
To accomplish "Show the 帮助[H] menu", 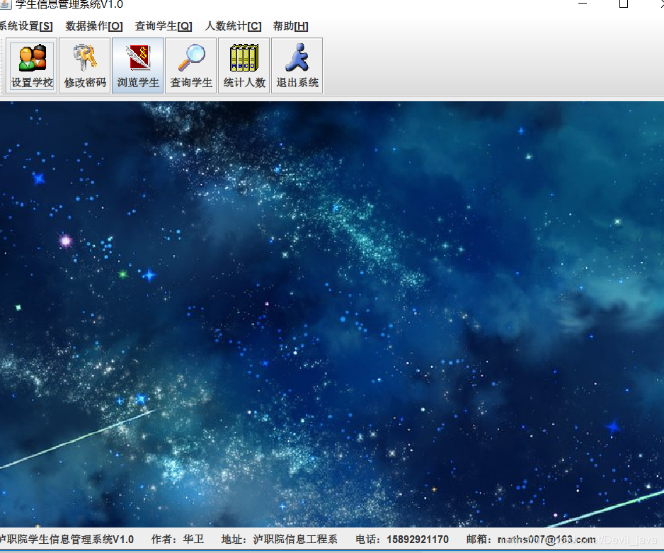I will [290, 26].
